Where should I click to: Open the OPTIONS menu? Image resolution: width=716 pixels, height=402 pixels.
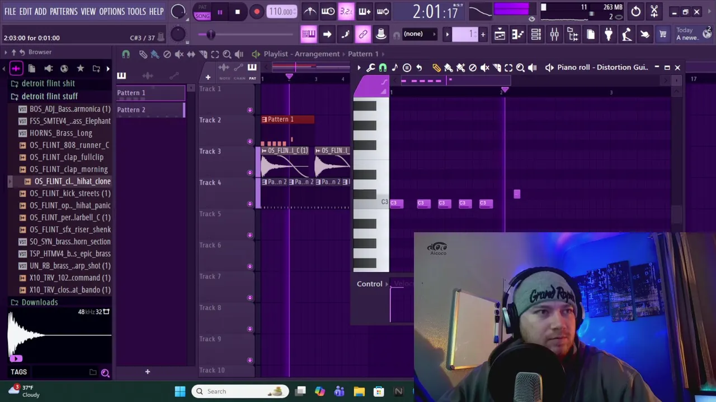tap(112, 11)
